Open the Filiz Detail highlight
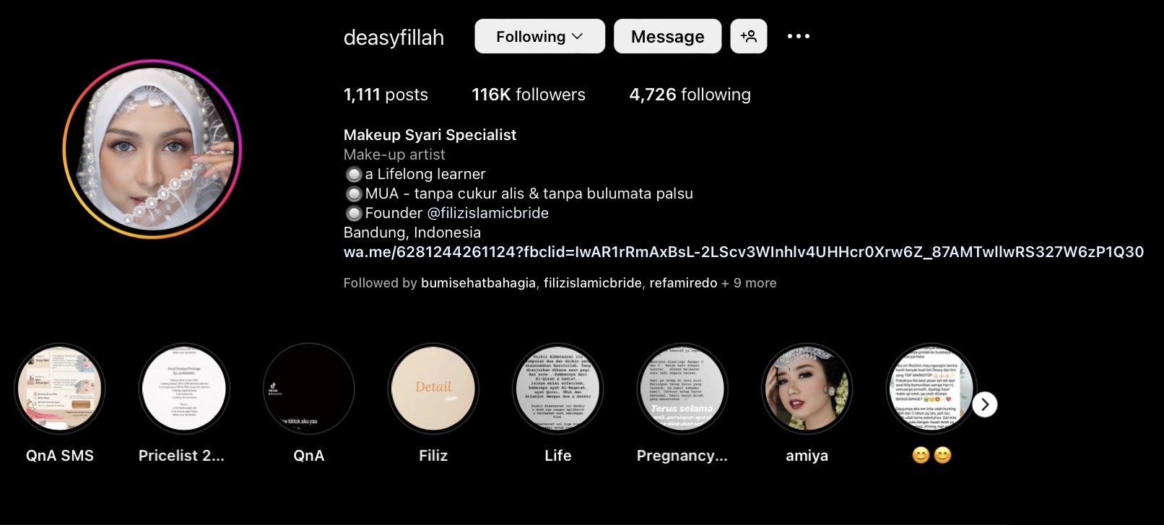 tap(433, 389)
